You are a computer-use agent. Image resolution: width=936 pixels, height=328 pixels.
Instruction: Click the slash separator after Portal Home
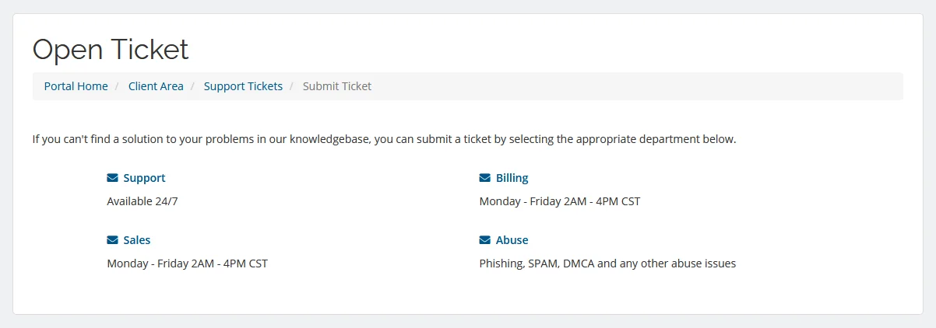[118, 86]
